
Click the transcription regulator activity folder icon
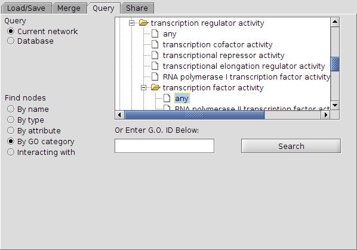144,23
